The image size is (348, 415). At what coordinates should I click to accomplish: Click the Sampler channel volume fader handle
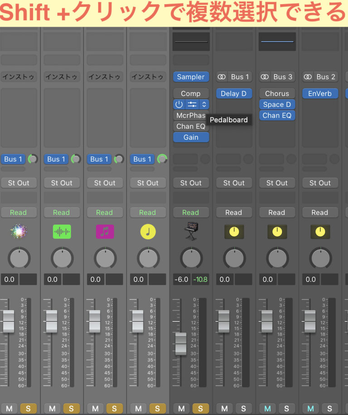click(181, 343)
